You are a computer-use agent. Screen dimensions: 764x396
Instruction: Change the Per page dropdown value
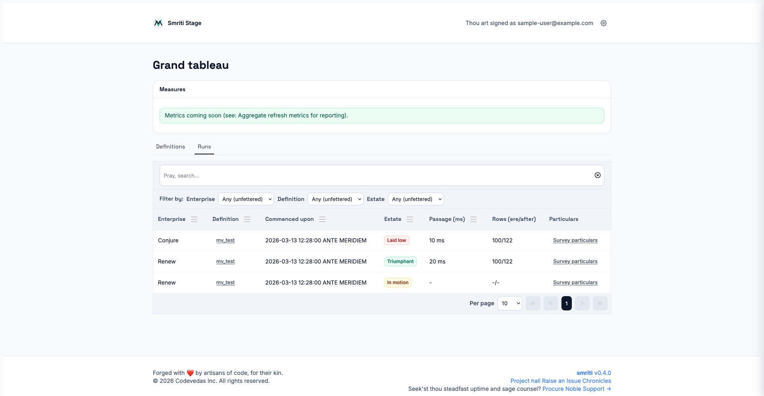tap(510, 303)
